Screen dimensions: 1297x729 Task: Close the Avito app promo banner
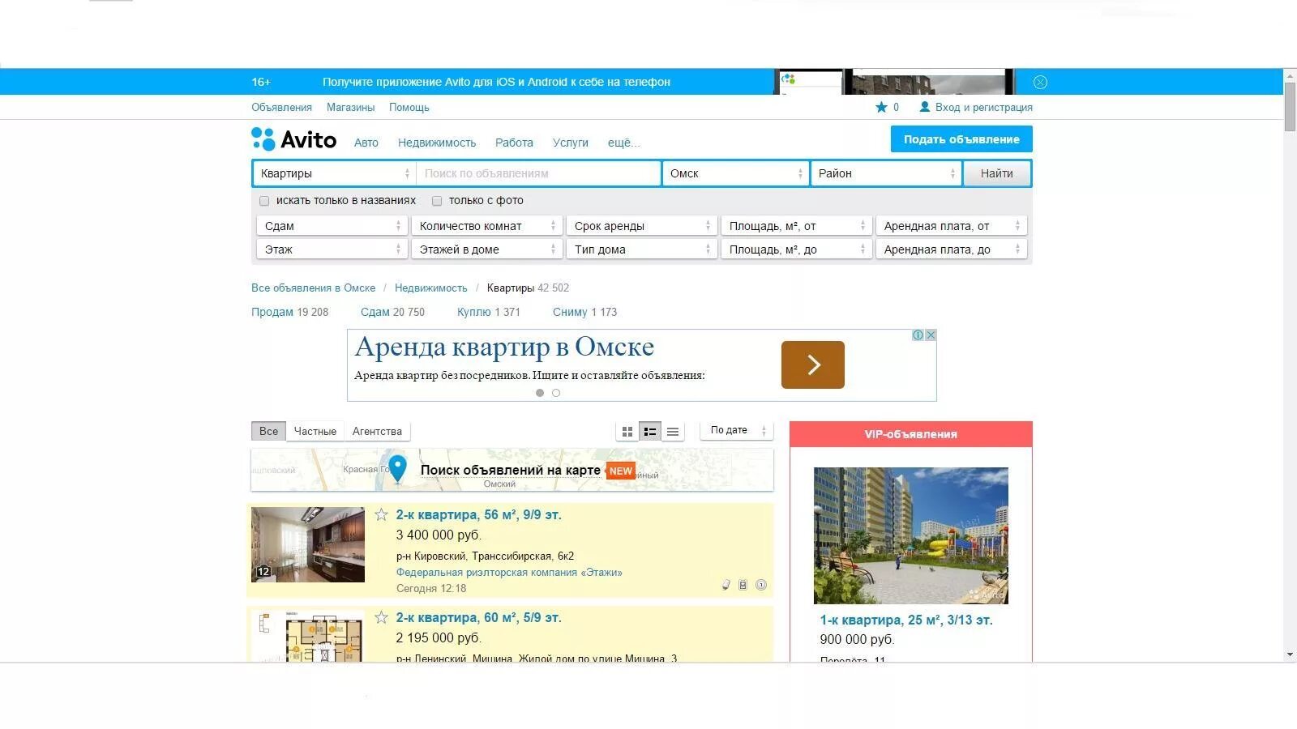[x=1040, y=82]
